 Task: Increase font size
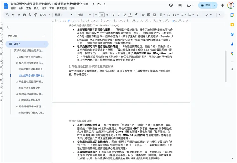tap(107, 15)
